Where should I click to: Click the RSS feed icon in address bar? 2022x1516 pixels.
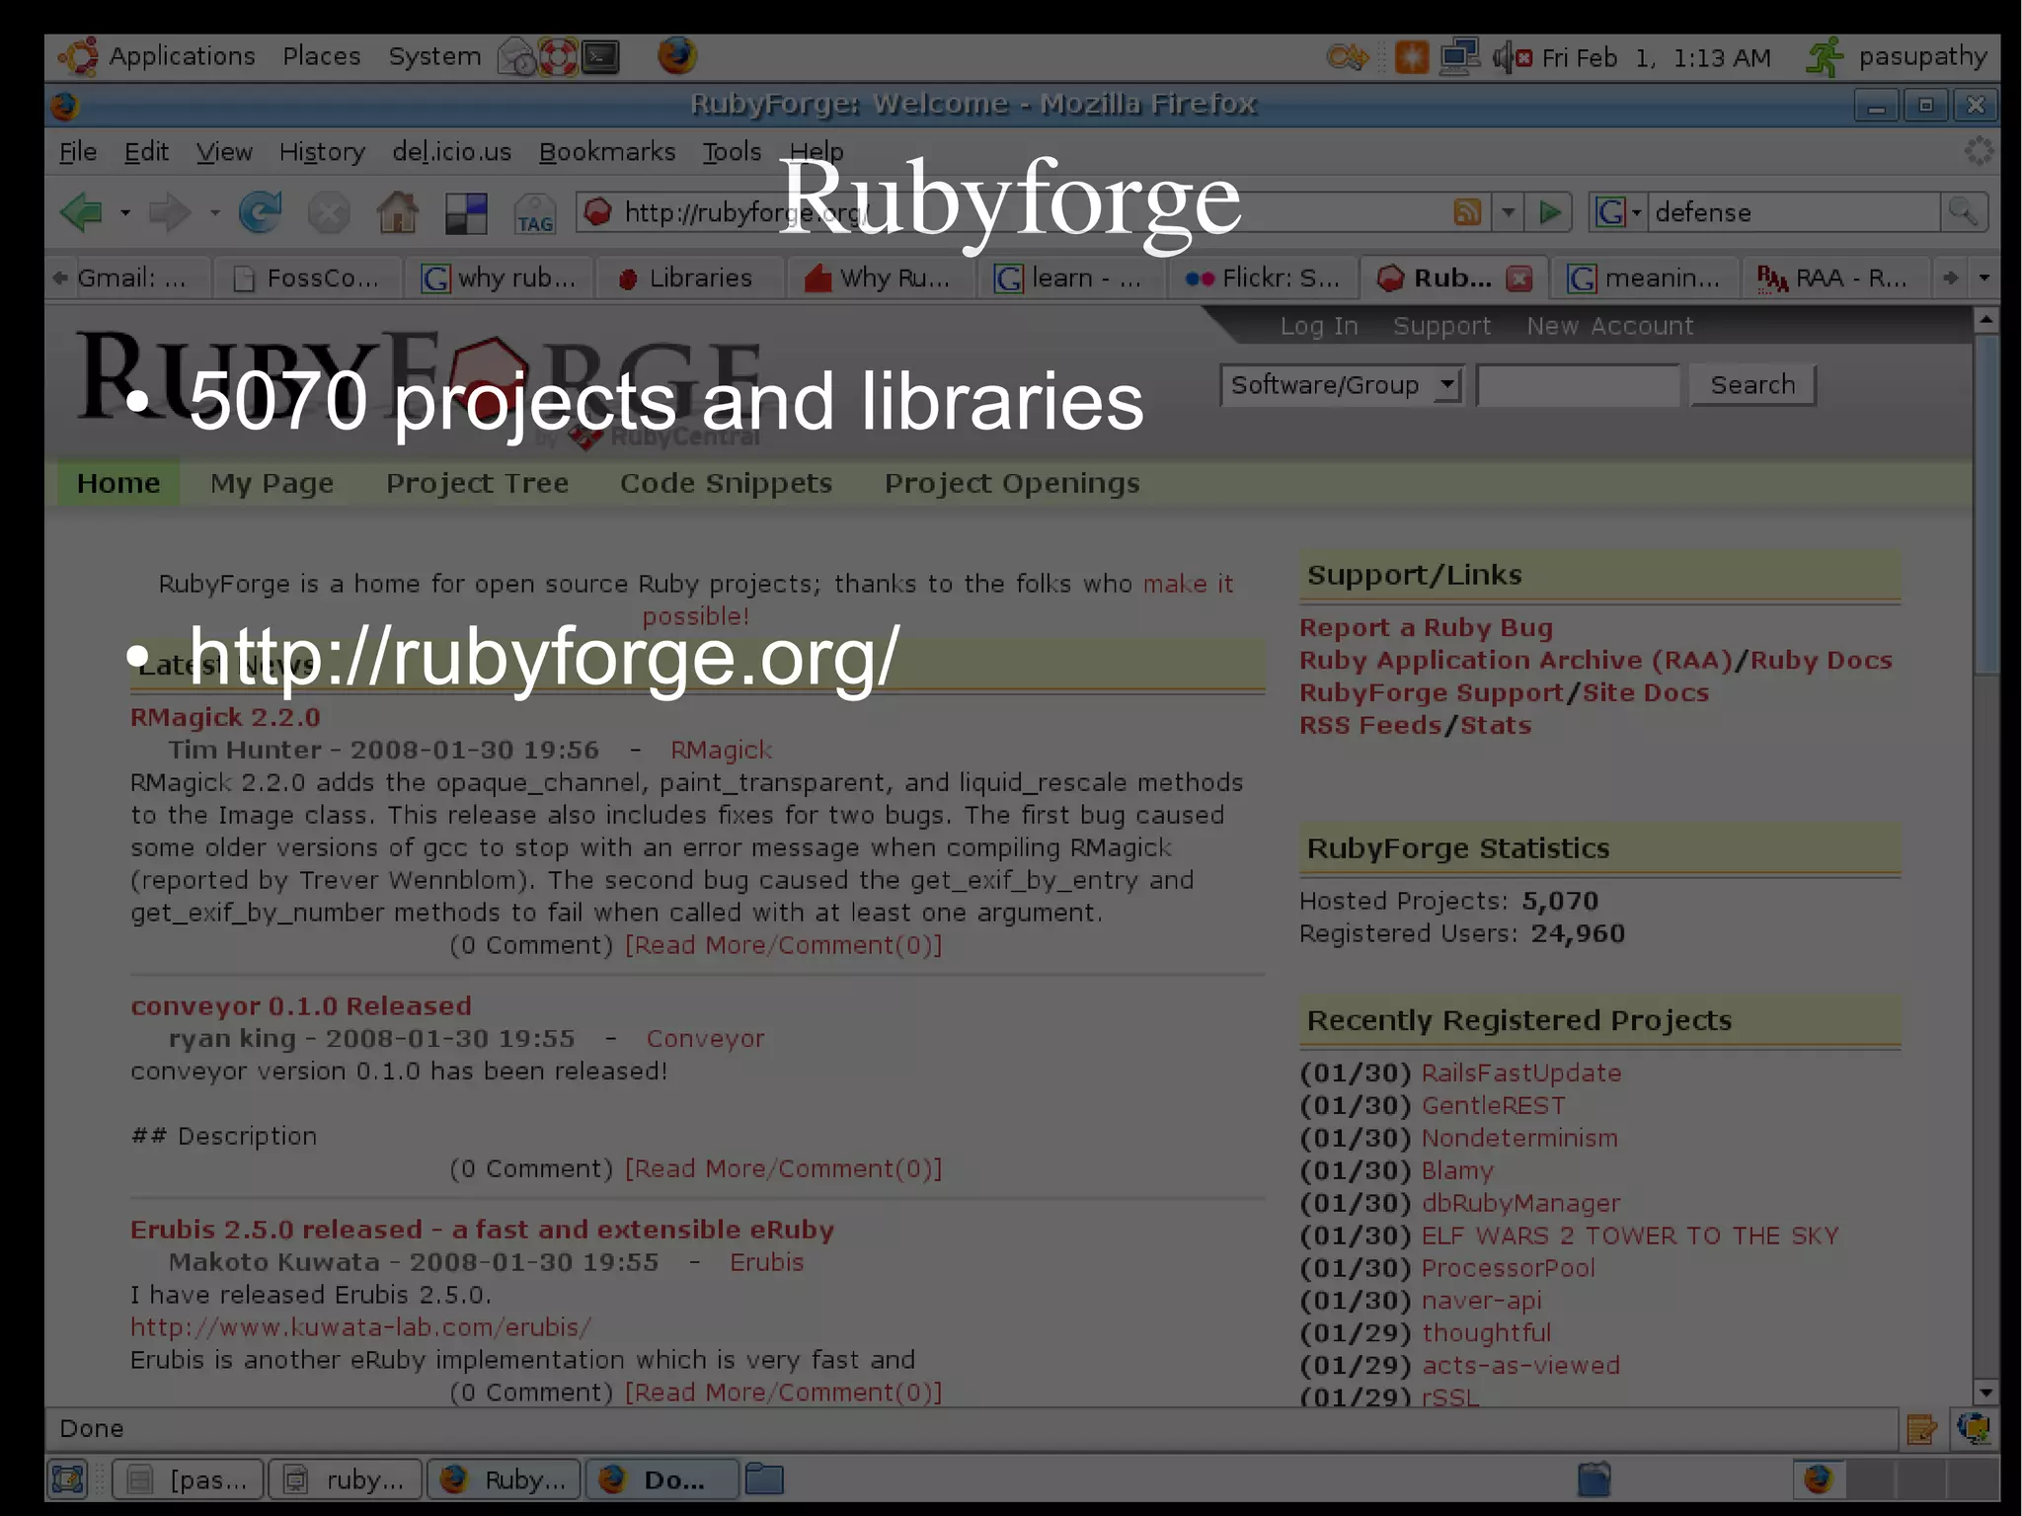coord(1467,212)
